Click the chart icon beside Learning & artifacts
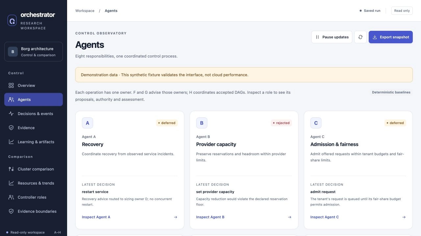The height and width of the screenshot is (236, 421). point(11,142)
